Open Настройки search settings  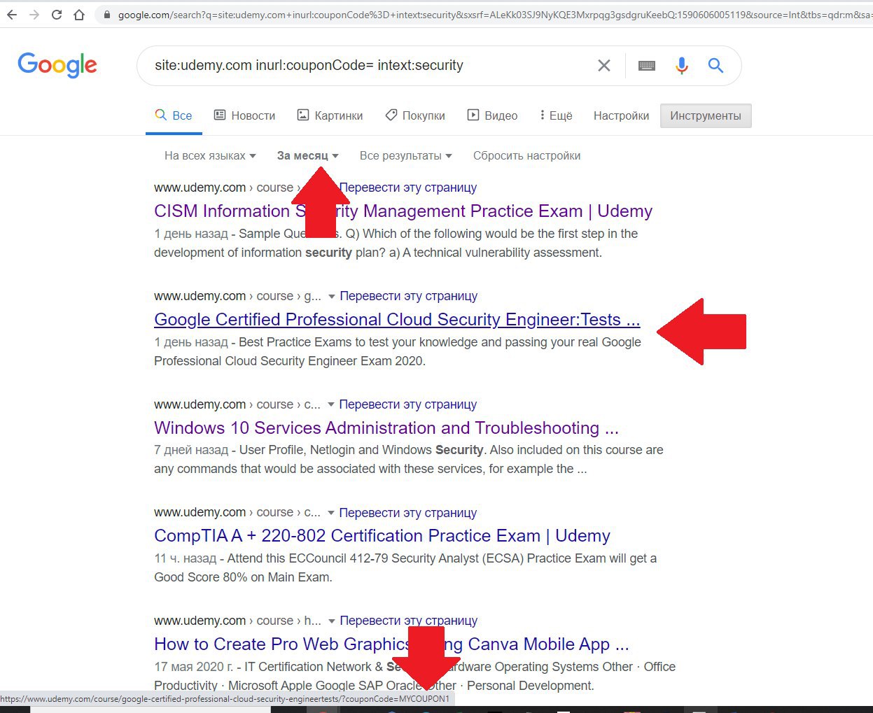click(621, 115)
